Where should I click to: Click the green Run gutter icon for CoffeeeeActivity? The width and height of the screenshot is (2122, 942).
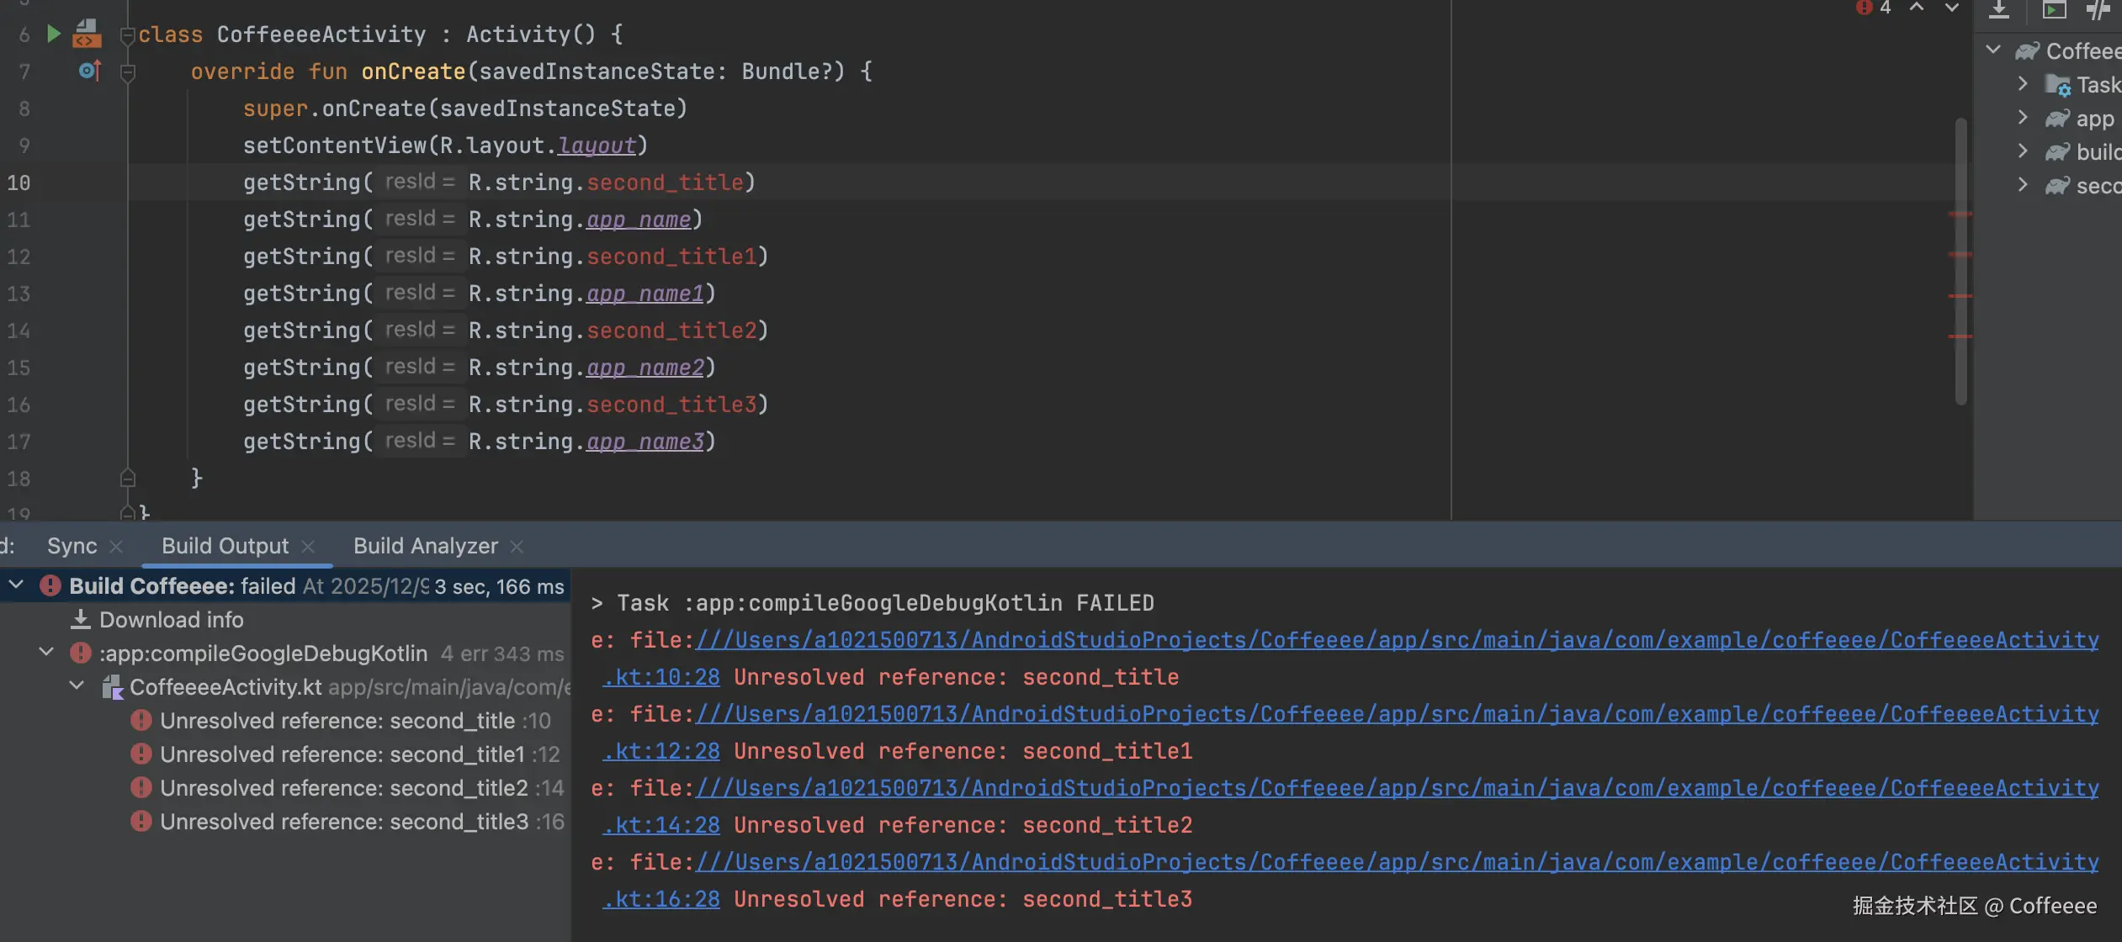point(53,34)
